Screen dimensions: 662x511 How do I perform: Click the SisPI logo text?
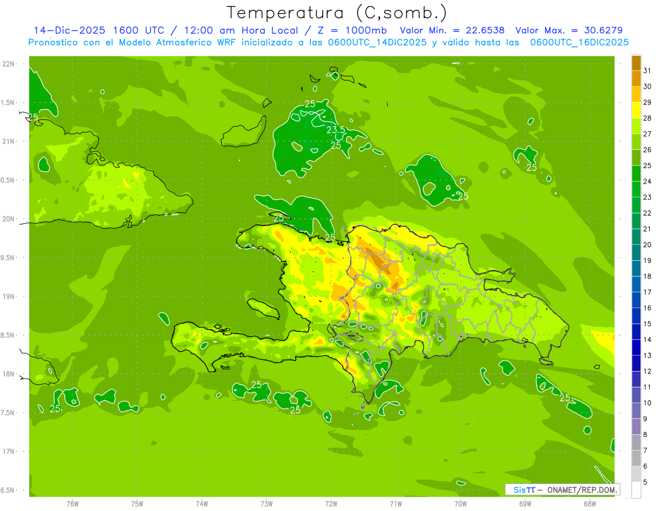[x=524, y=490]
